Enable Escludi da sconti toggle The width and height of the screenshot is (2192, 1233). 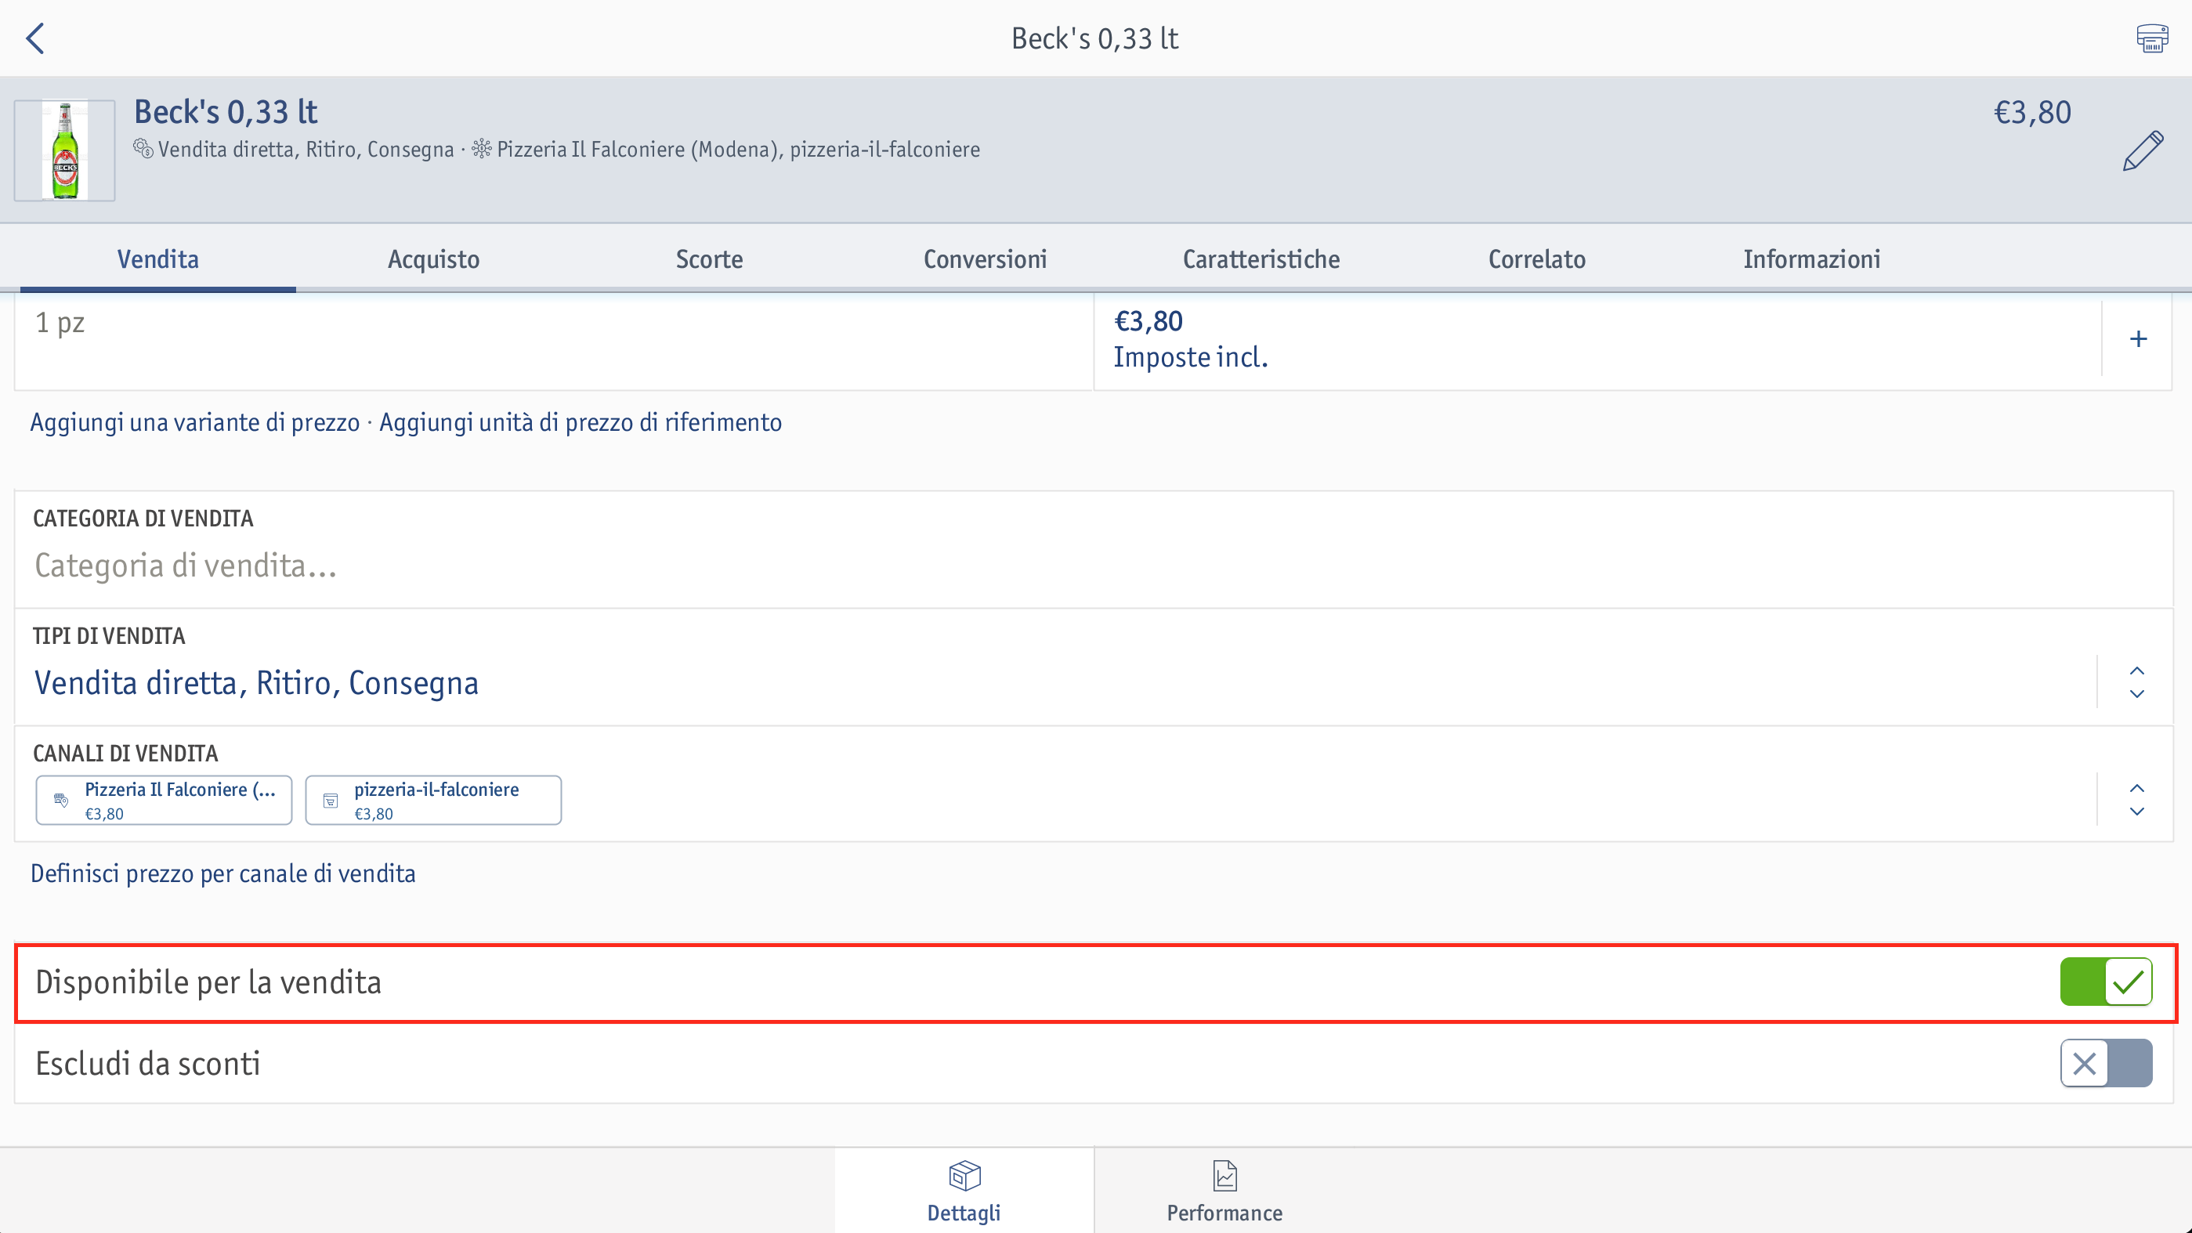coord(2106,1063)
